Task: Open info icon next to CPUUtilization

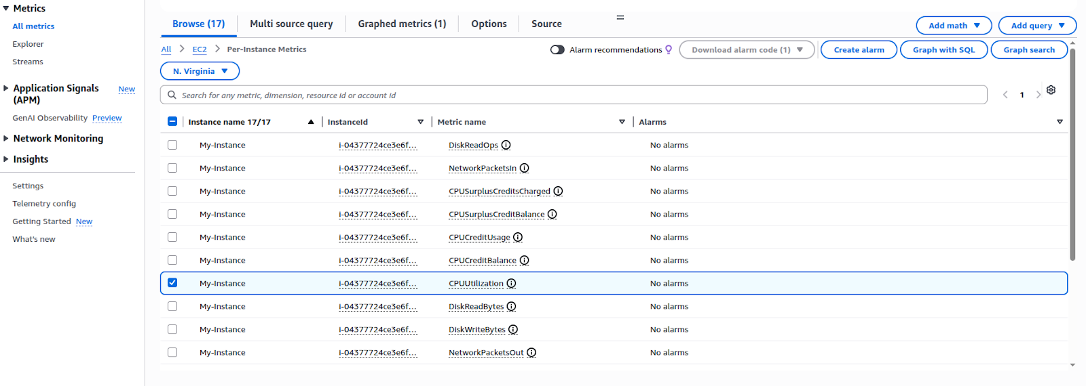Action: pyautogui.click(x=511, y=283)
